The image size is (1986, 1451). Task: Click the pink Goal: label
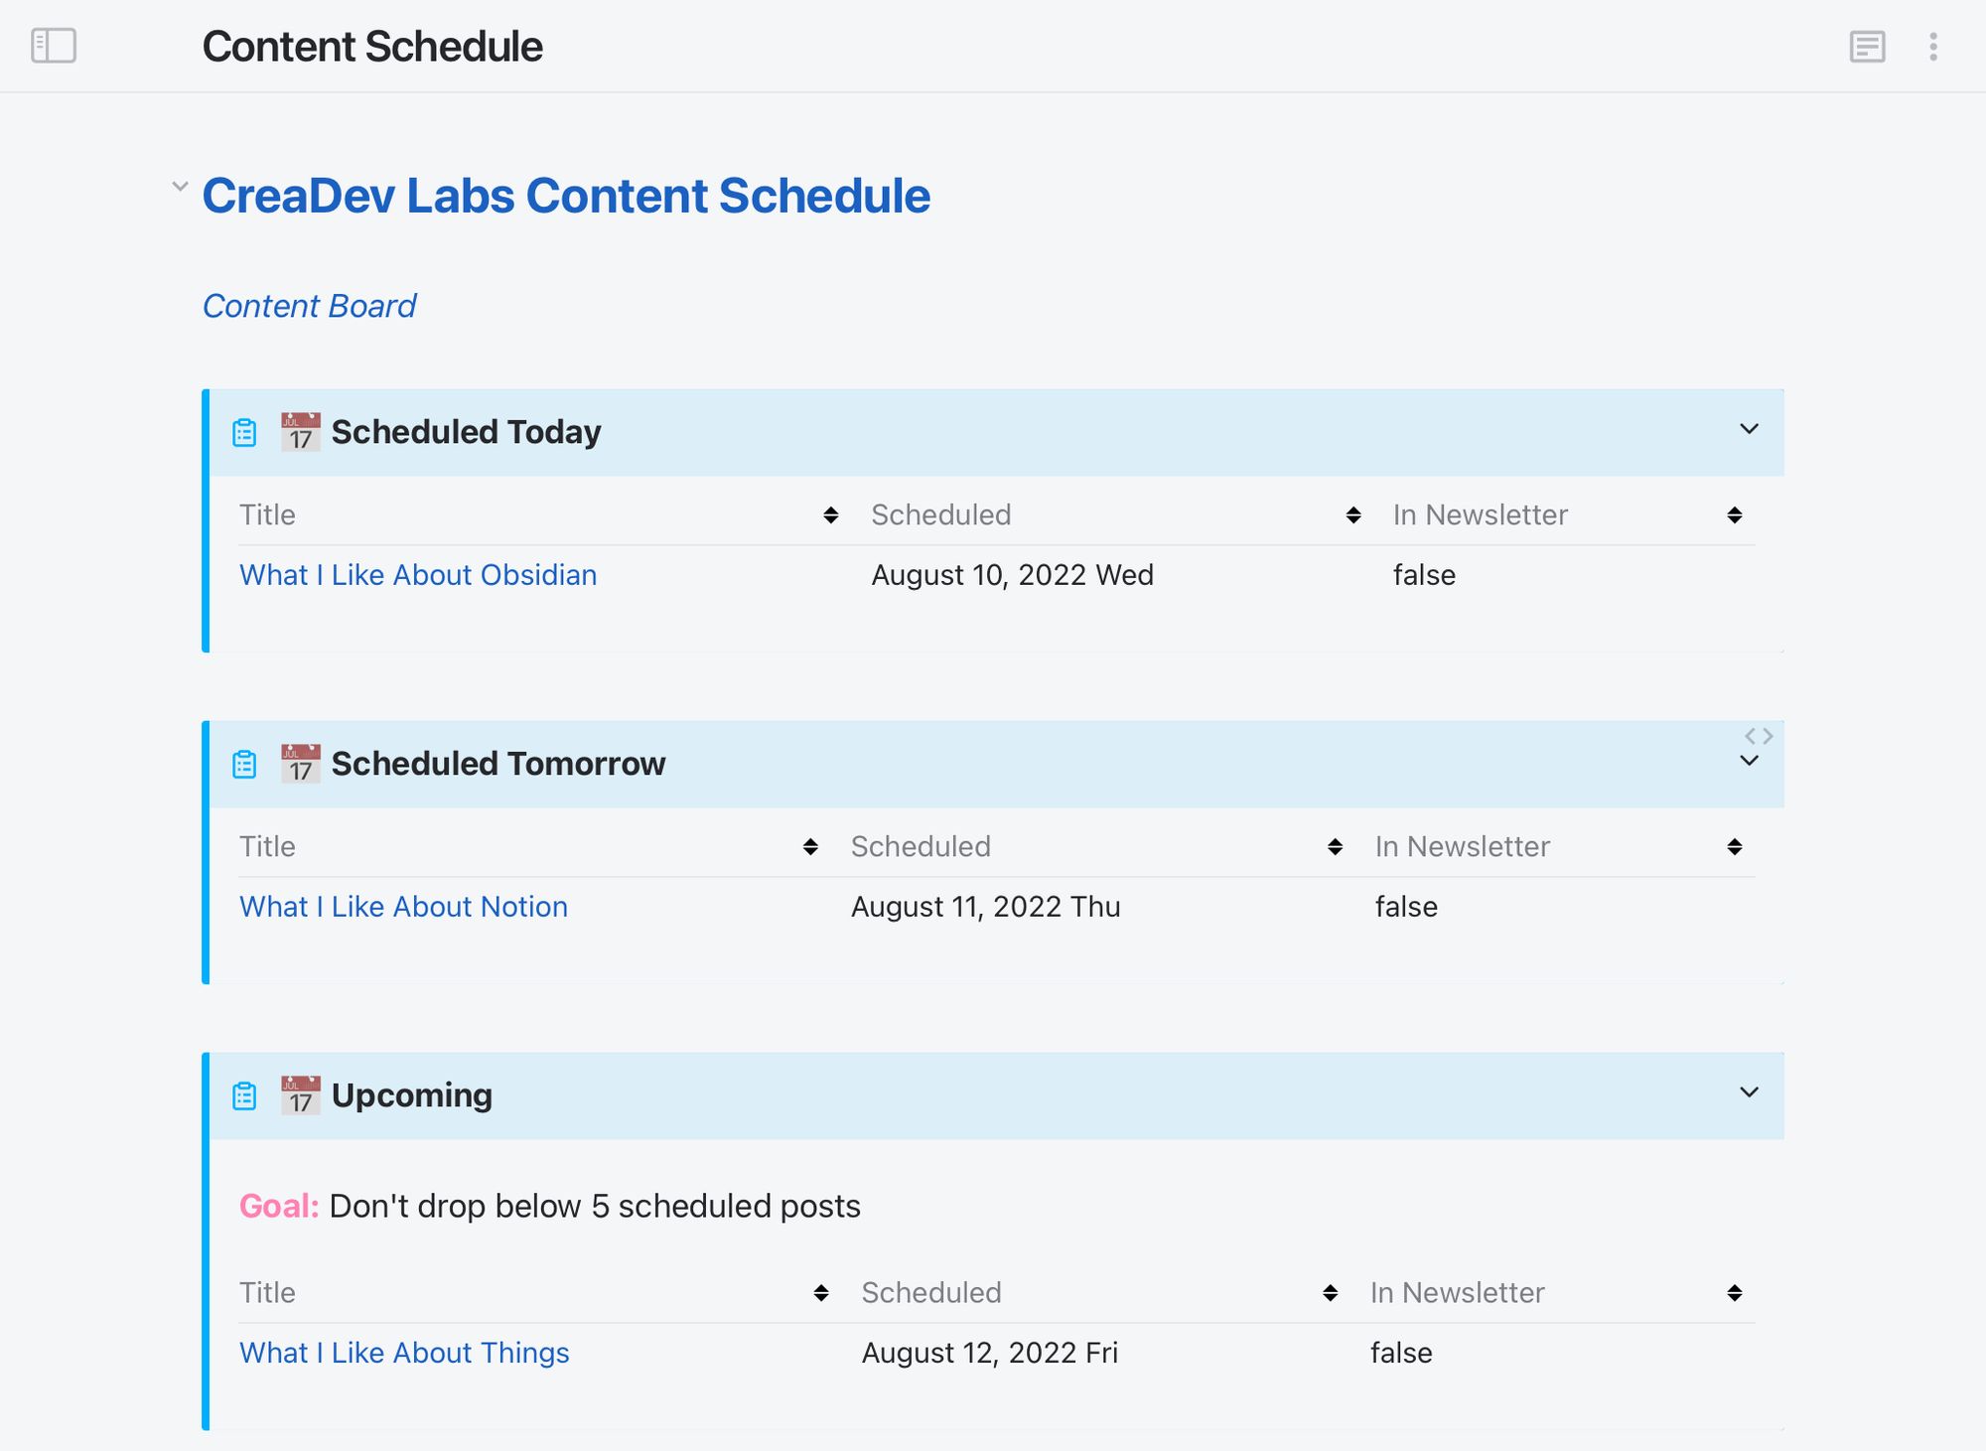279,1206
